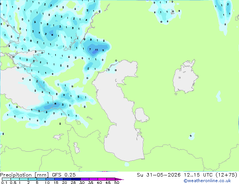Click the "15" legend scale label

pyautogui.click(x=56, y=182)
